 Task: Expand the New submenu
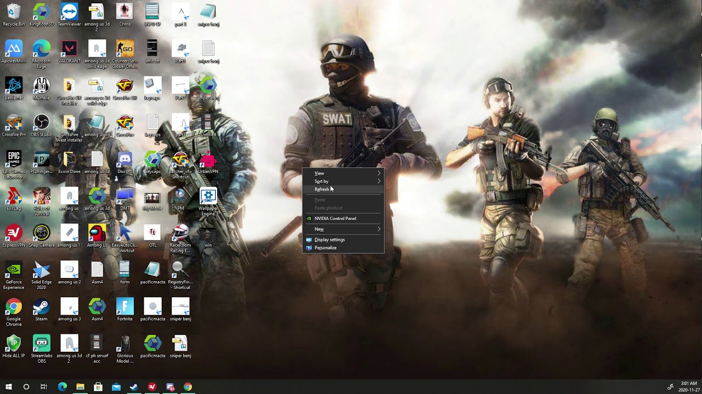[x=343, y=229]
